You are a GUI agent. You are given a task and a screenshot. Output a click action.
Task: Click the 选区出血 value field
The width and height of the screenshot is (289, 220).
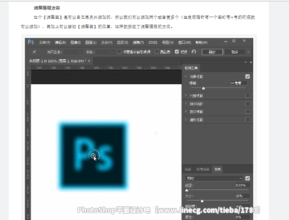[73, 52]
